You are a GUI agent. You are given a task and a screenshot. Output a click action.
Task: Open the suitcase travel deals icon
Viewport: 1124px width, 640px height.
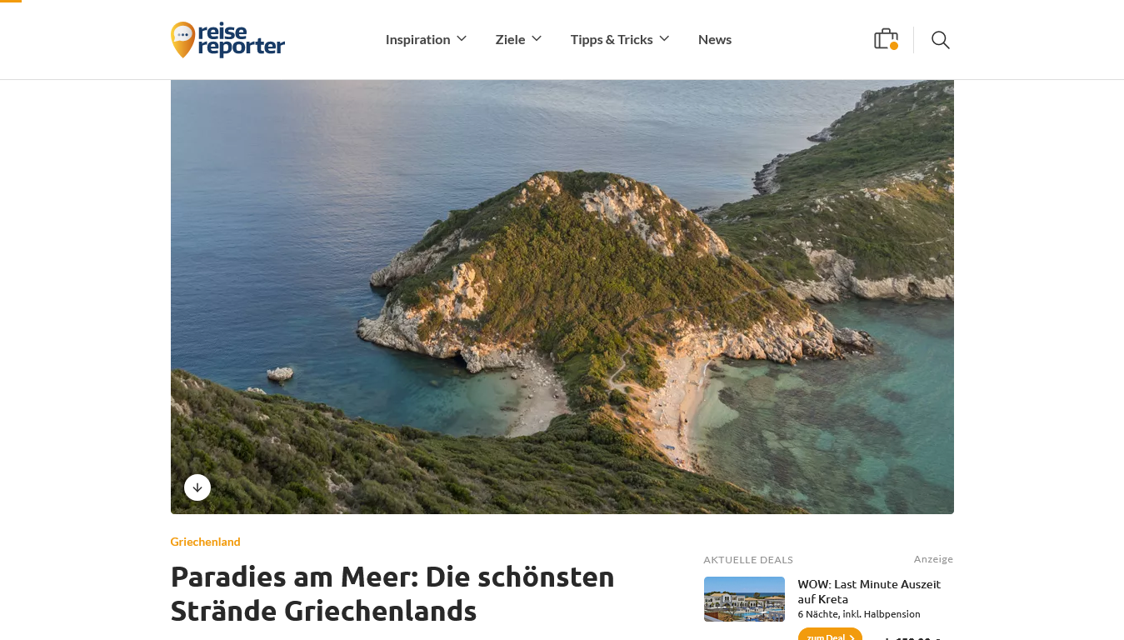(x=886, y=39)
